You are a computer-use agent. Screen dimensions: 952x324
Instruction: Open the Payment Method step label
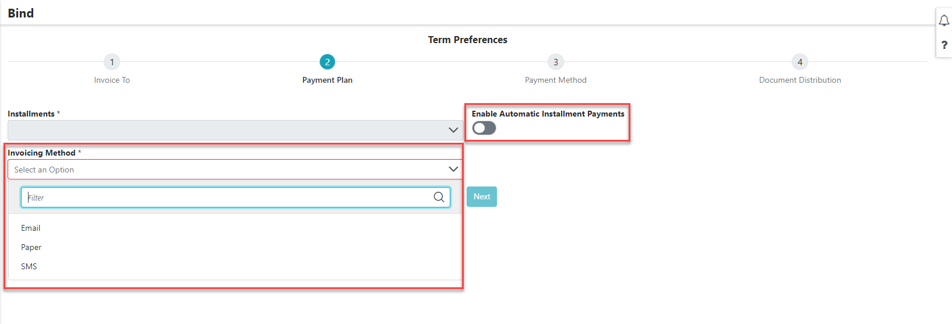556,80
